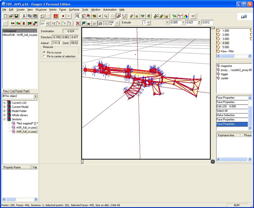
Task: Click the Open folder toolbar icon
Action: click(x=11, y=16)
